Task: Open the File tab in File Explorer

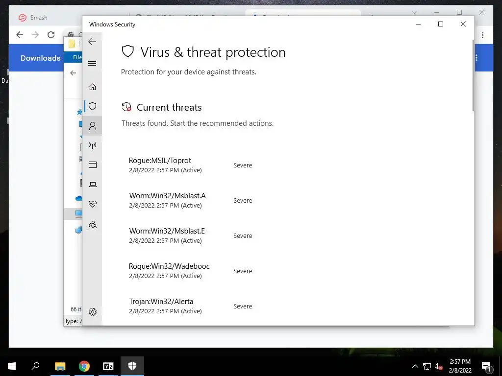Action: pos(76,57)
